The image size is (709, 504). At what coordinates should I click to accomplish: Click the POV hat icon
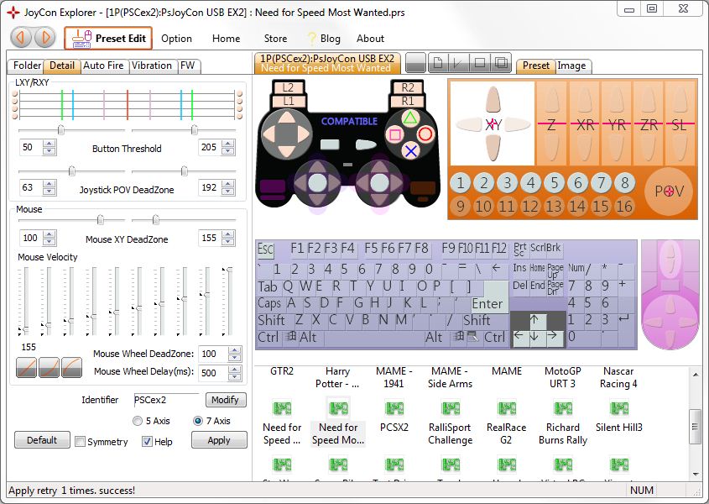(x=670, y=191)
